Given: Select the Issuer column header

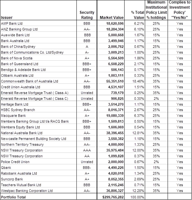Looking at the screenshot, I should (x=38, y=10).
